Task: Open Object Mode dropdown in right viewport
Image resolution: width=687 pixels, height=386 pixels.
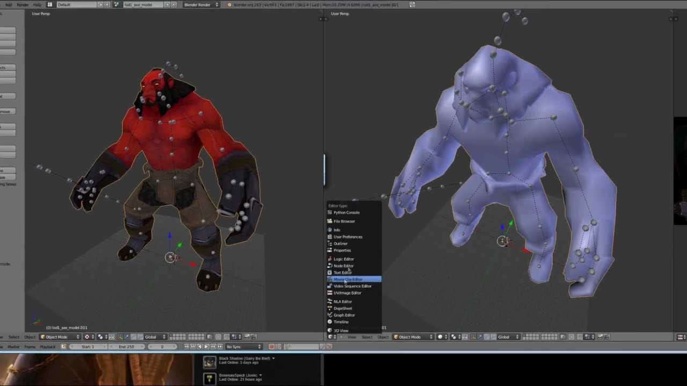Action: 414,337
